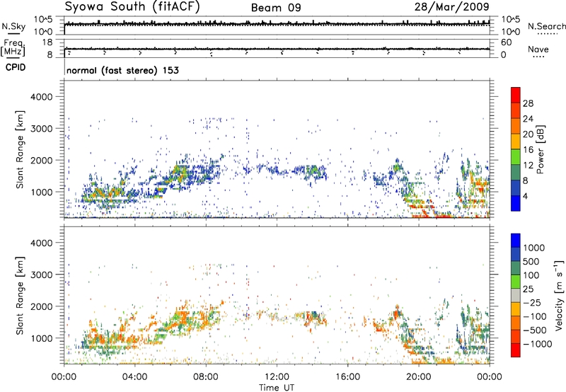Click the 'Slant Range [km]' label of power panel
The image size is (566, 392).
click(x=20, y=149)
